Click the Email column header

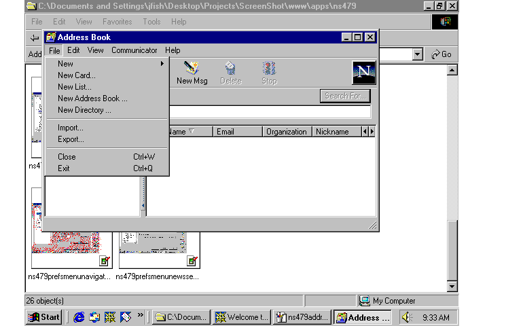pyautogui.click(x=238, y=132)
